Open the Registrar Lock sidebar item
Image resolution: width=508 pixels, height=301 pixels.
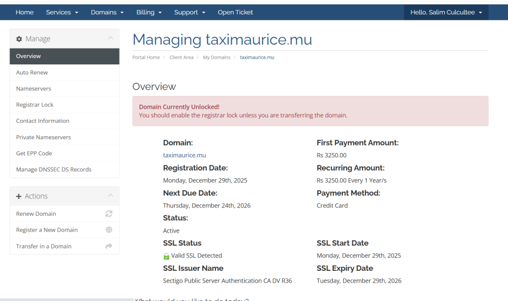pyautogui.click(x=35, y=105)
